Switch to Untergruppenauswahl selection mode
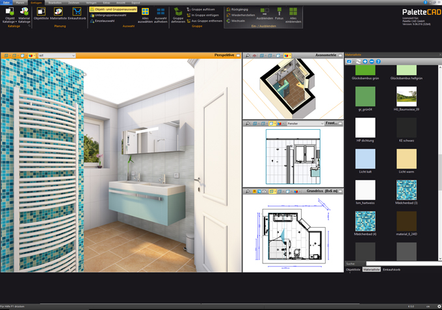 coord(109,15)
